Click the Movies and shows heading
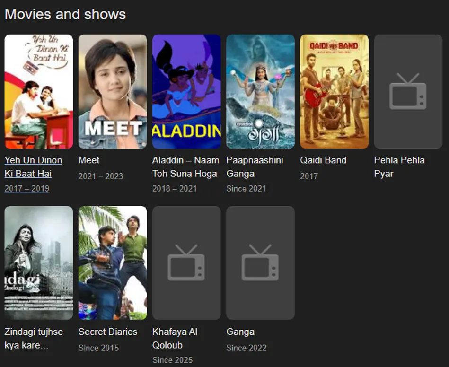This screenshot has width=449, height=367. (x=65, y=14)
